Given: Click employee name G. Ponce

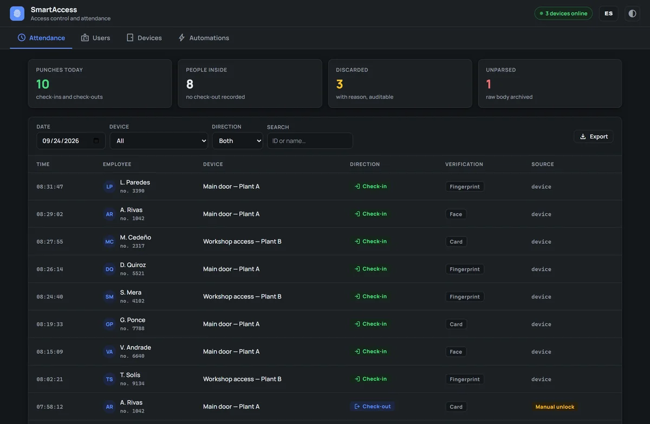Looking at the screenshot, I should [133, 320].
